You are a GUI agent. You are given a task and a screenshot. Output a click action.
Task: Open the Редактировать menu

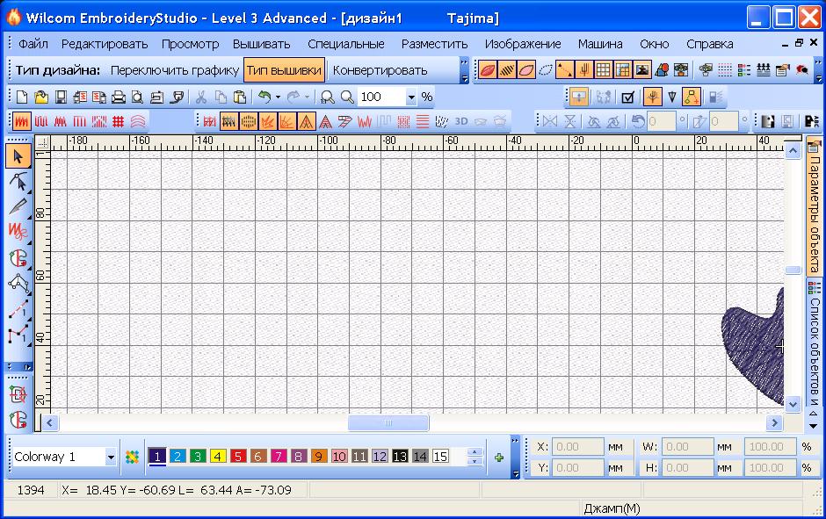[x=105, y=44]
